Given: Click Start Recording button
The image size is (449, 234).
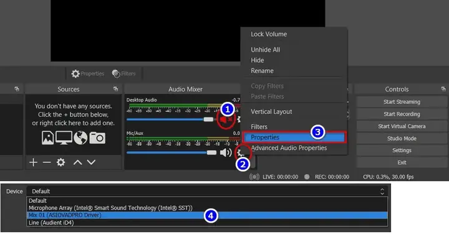Looking at the screenshot, I should pos(402,114).
